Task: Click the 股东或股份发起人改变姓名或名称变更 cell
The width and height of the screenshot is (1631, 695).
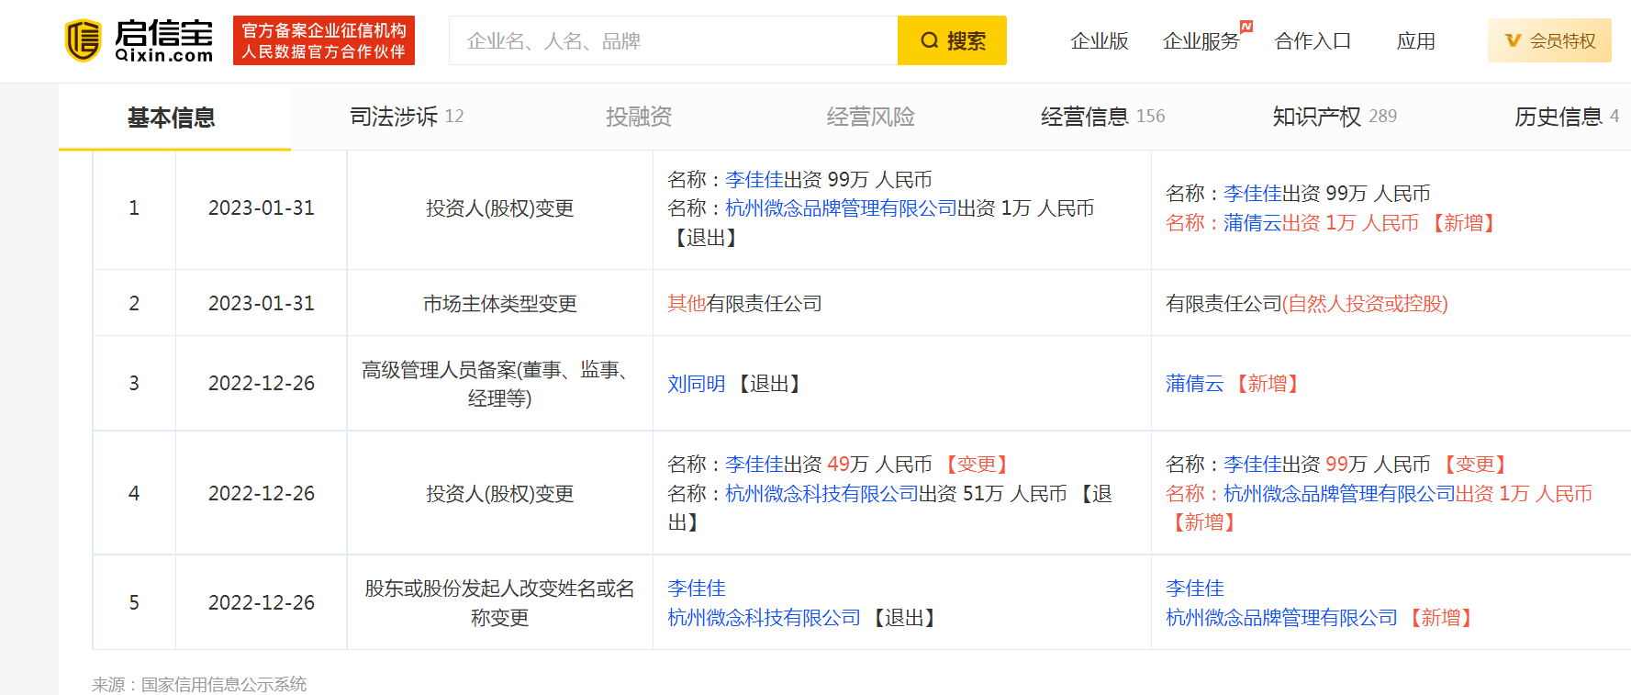Action: (x=500, y=603)
